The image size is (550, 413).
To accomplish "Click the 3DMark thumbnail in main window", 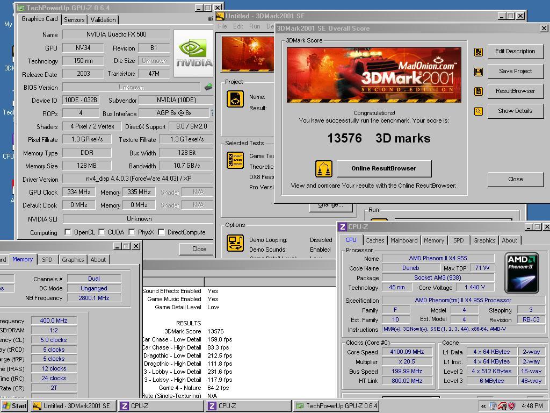I will [248, 54].
